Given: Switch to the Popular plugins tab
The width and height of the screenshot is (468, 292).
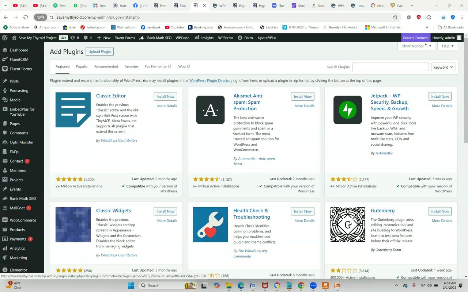Looking at the screenshot, I should (x=82, y=66).
